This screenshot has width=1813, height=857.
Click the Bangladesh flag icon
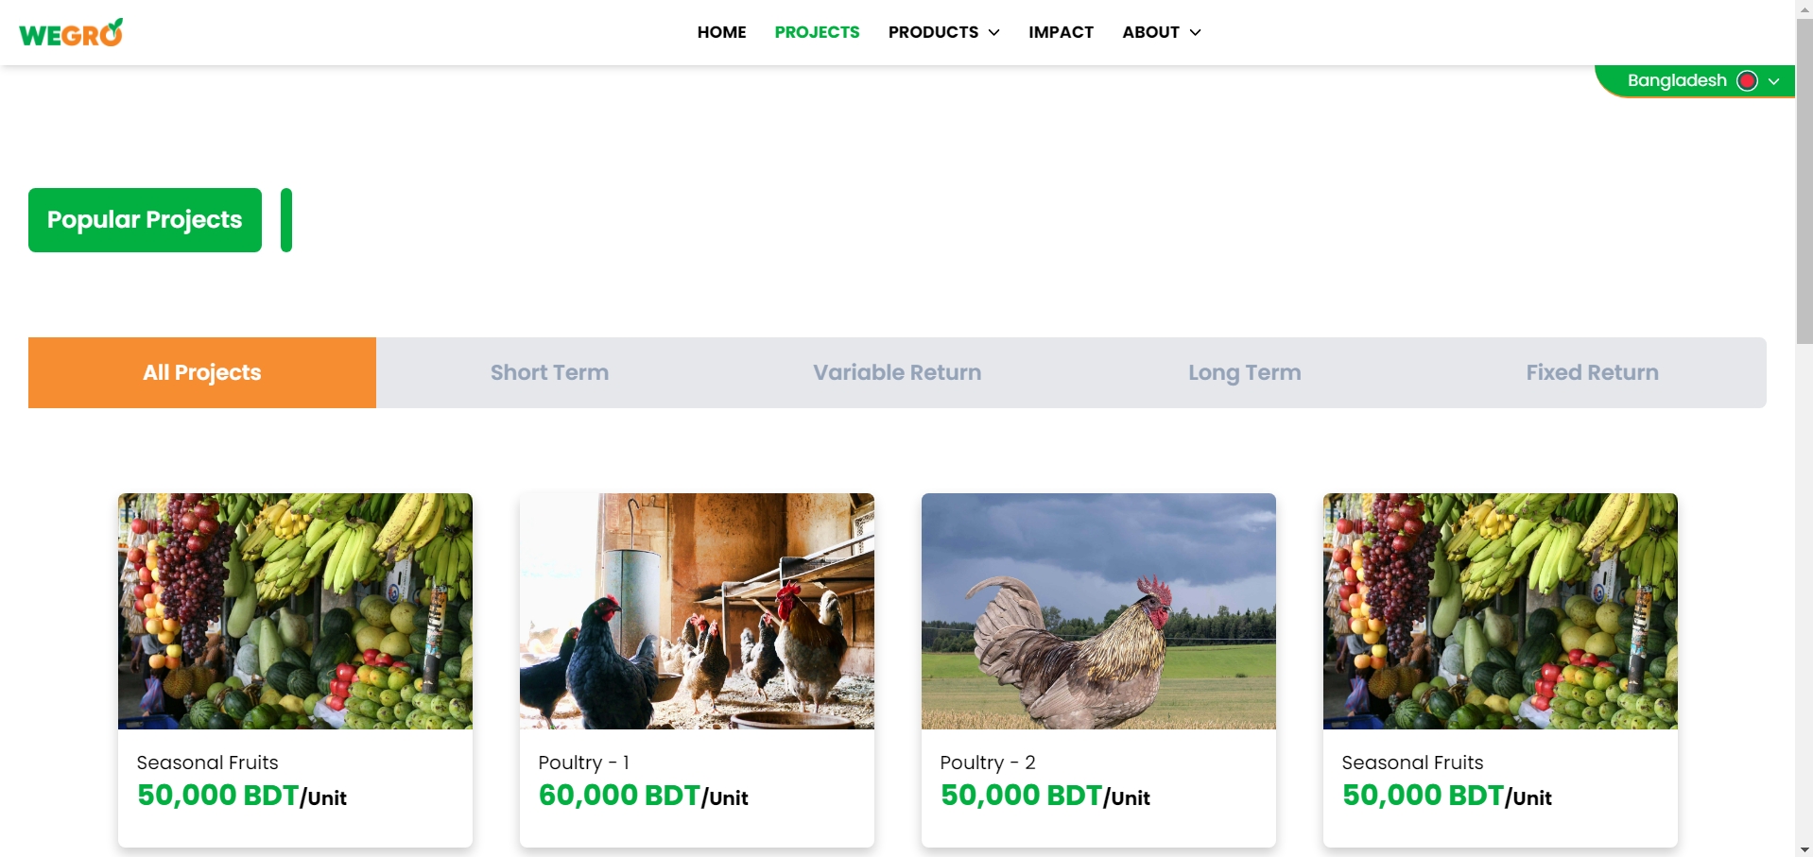coord(1747,80)
